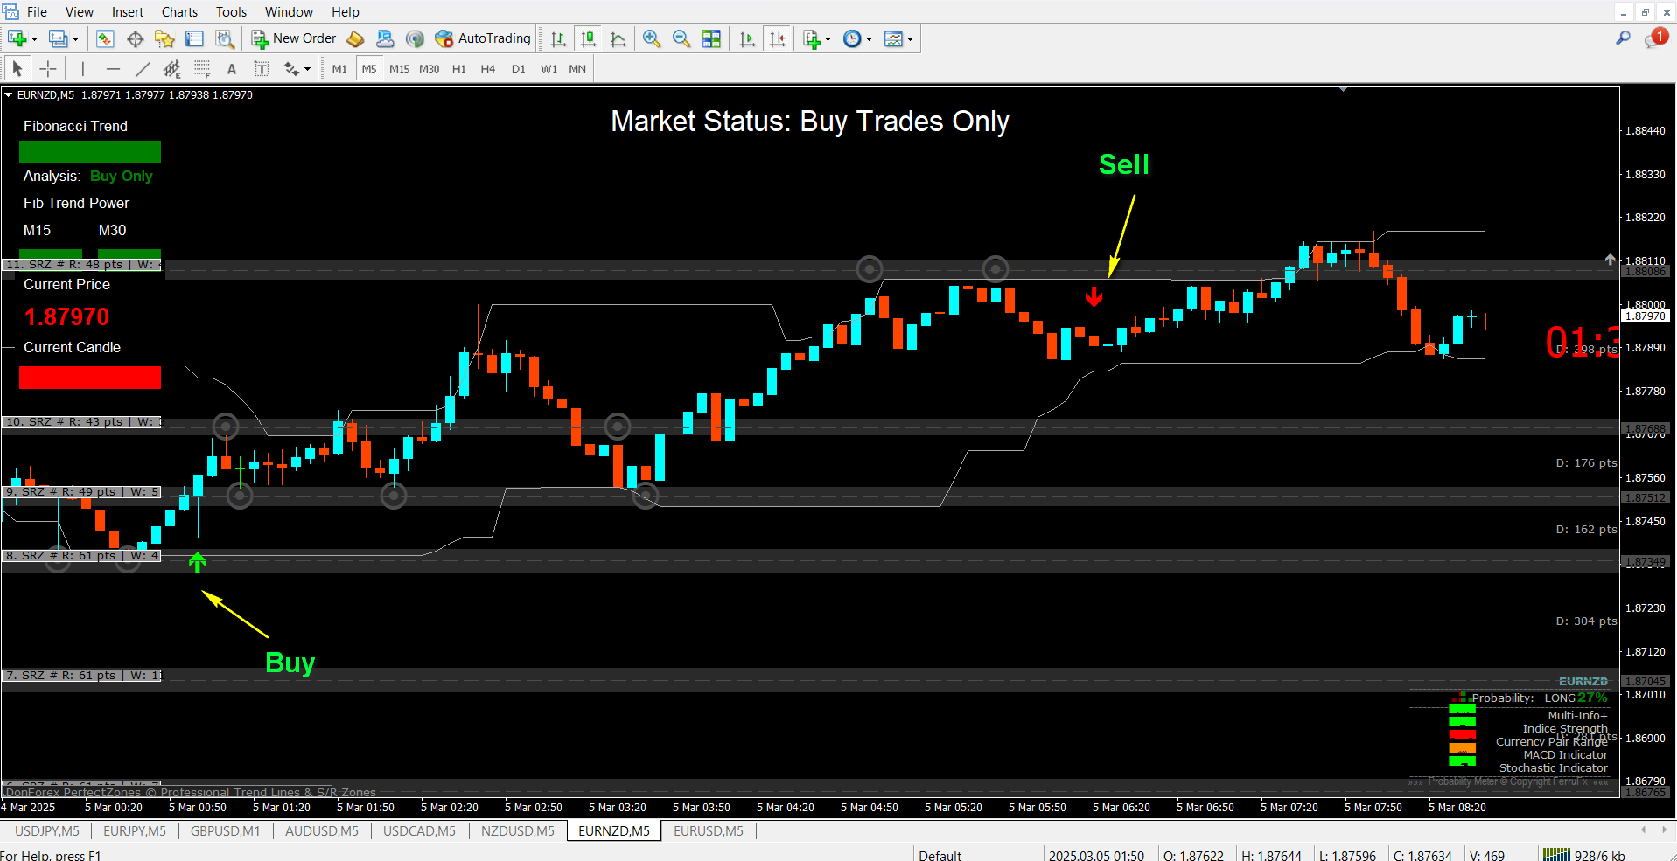
Task: Open the Market Watch panel
Action: [105, 38]
